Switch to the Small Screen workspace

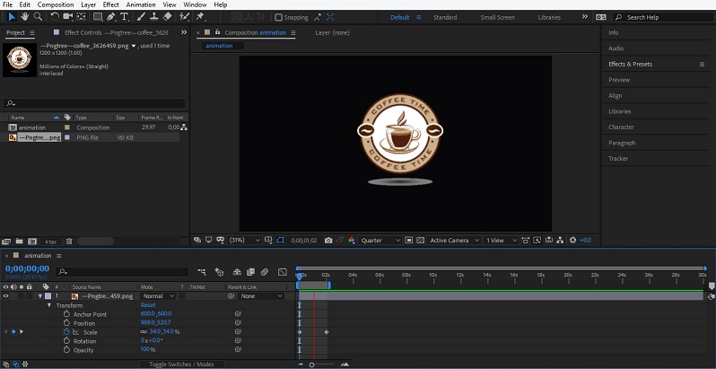[498, 17]
